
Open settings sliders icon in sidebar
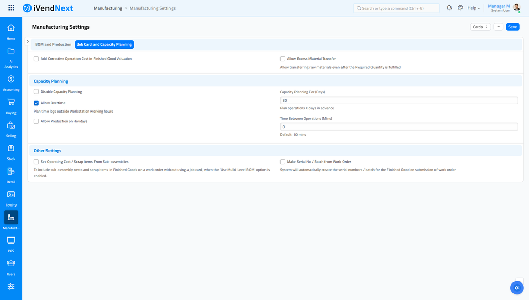click(11, 287)
